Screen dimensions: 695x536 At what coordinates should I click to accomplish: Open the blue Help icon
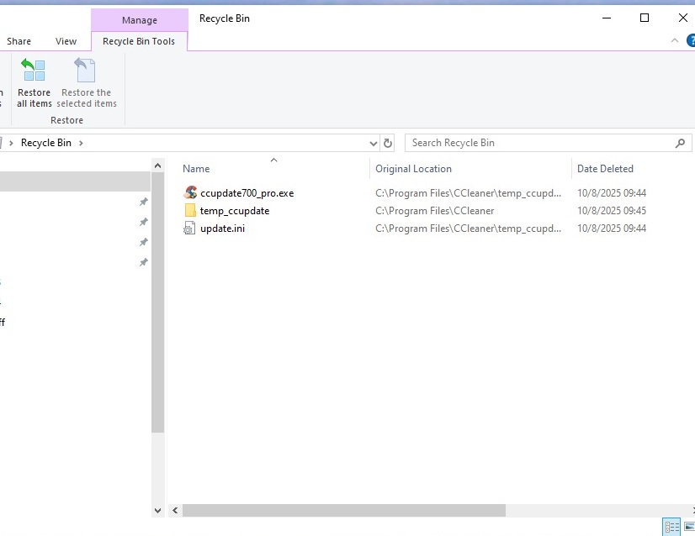(x=690, y=40)
